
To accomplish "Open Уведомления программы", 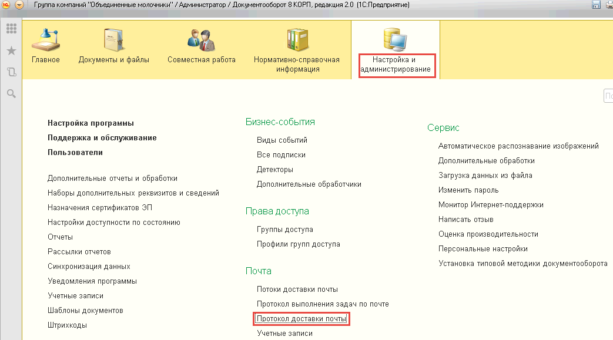I will [x=92, y=281].
